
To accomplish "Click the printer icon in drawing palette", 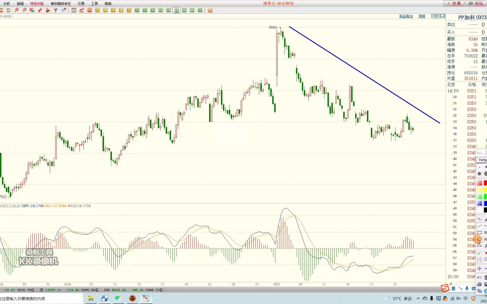I will 479,284.
